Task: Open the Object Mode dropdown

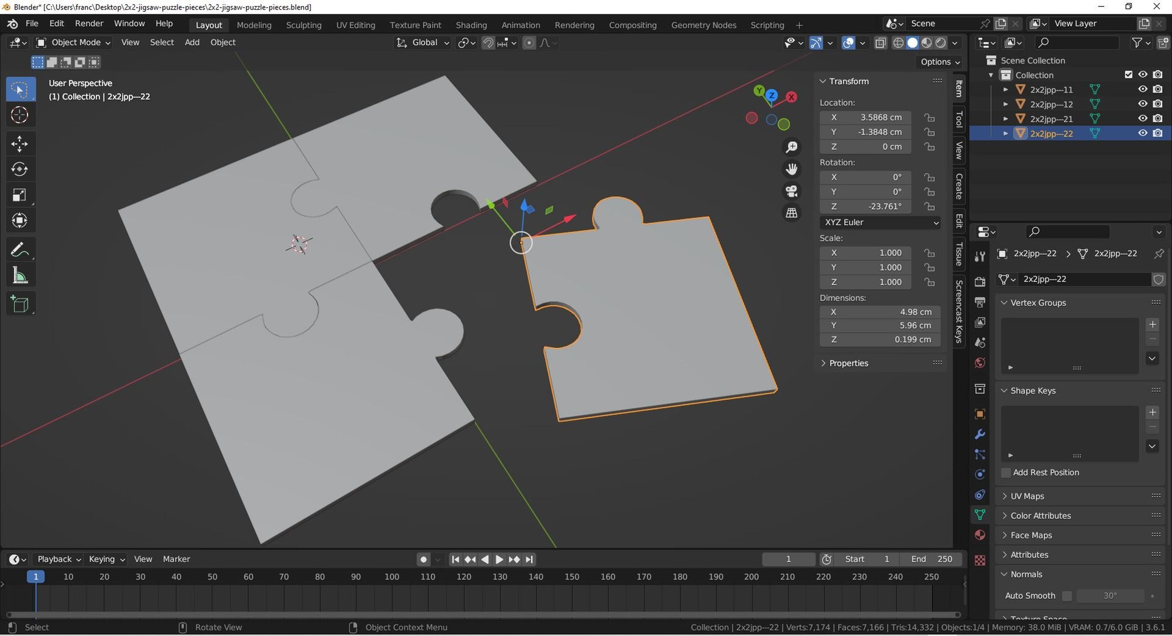Action: tap(73, 42)
